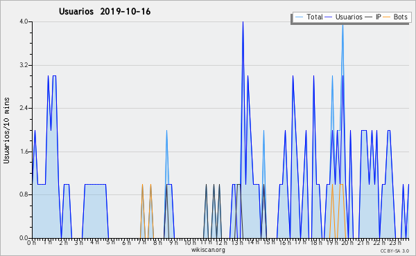
Task: Click the x-axis label '21 h'
Action: (363, 243)
